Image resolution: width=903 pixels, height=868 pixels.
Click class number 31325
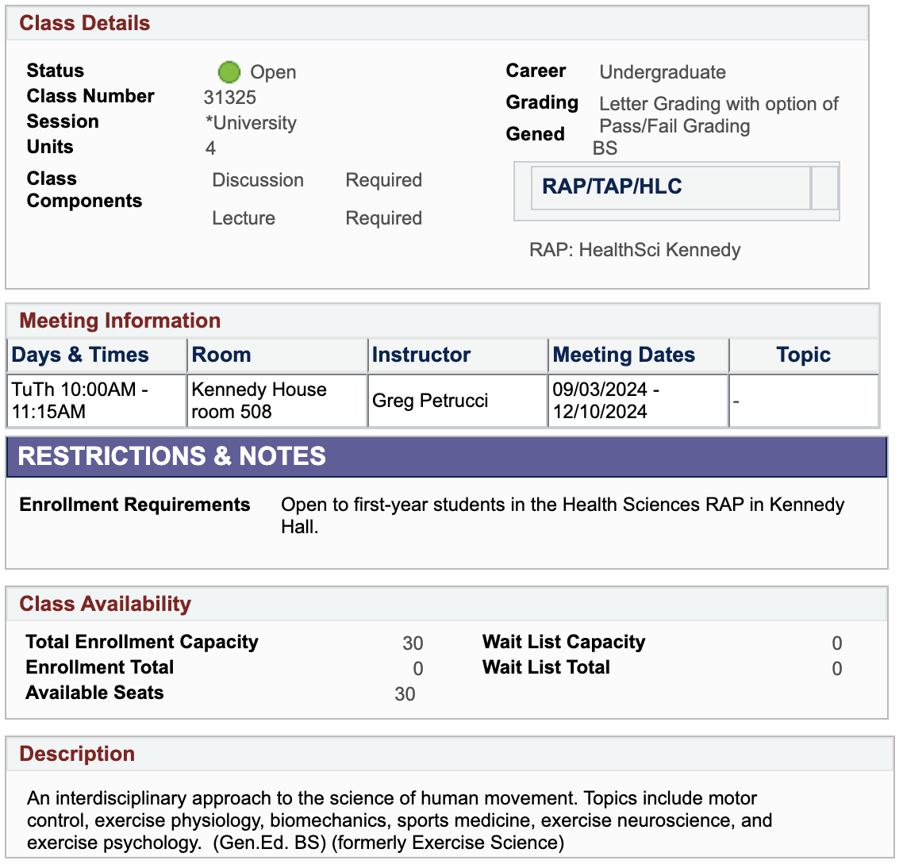tap(230, 98)
